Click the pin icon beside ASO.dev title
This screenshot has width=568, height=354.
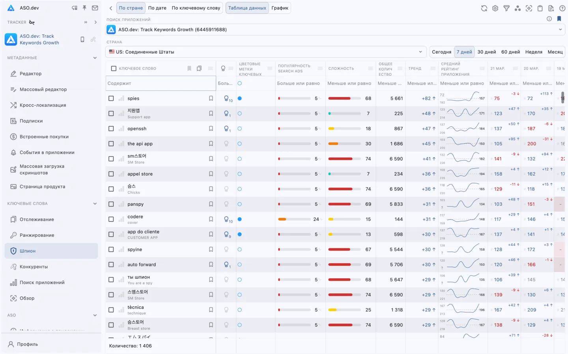[84, 8]
